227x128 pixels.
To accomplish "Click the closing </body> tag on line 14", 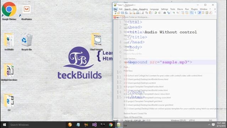I will click(136, 92).
